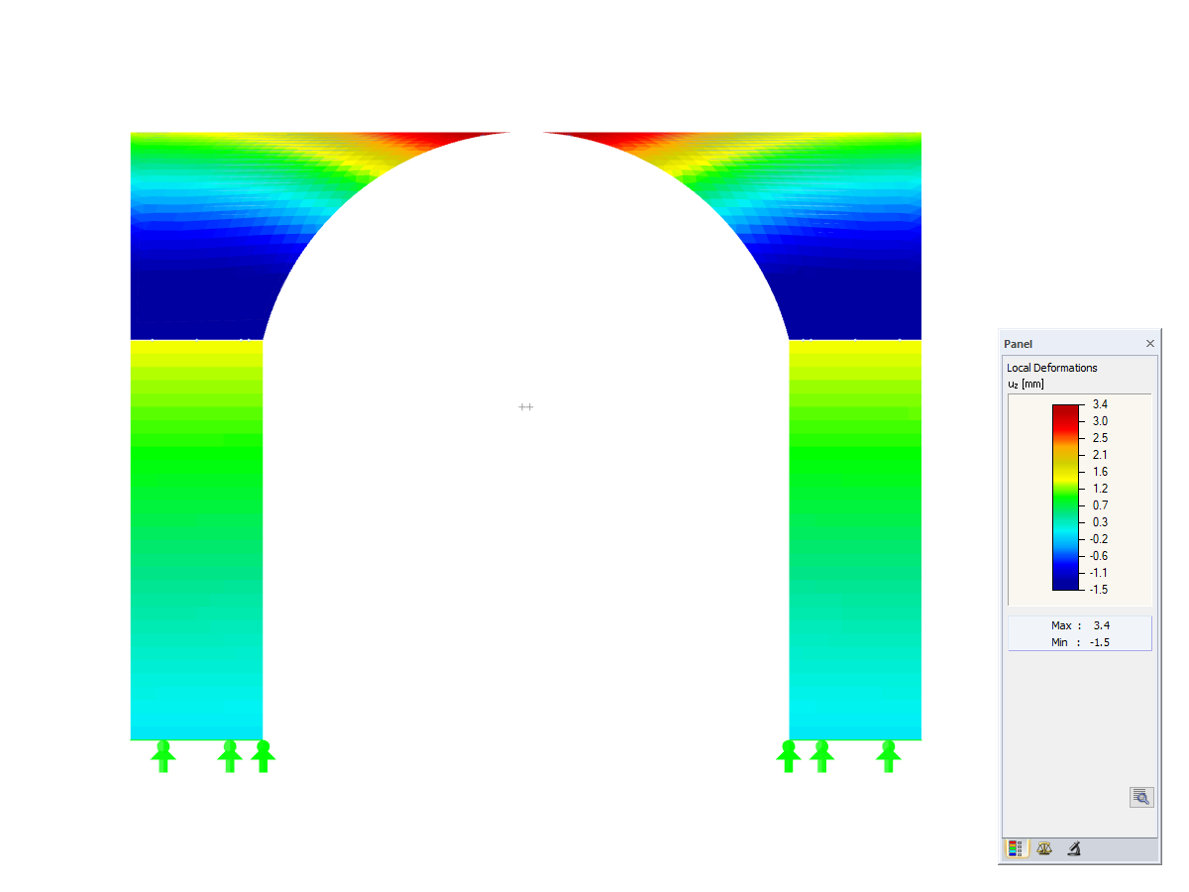Select the middle support under the left column
Viewport: 1189px width, 892px height.
tap(230, 756)
